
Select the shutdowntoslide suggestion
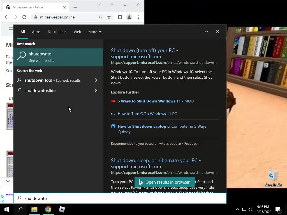point(40,91)
